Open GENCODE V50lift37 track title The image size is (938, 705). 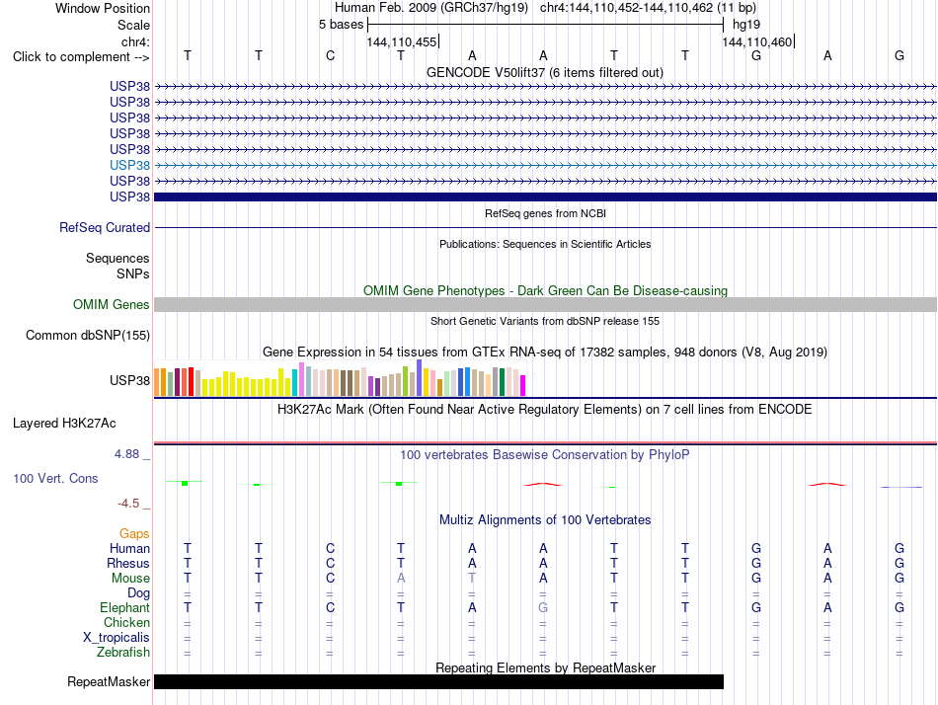coord(545,72)
